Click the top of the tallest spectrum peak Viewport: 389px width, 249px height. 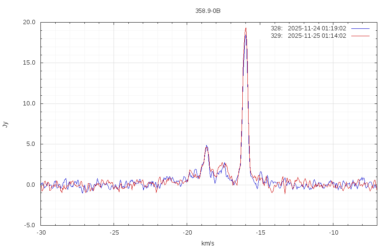(x=245, y=28)
